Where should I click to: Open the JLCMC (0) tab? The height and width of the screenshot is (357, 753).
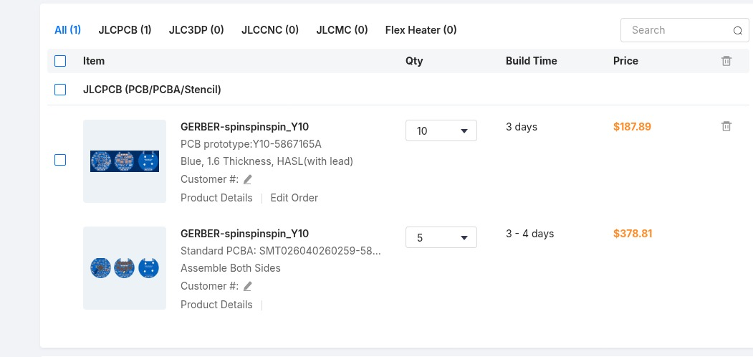[342, 30]
